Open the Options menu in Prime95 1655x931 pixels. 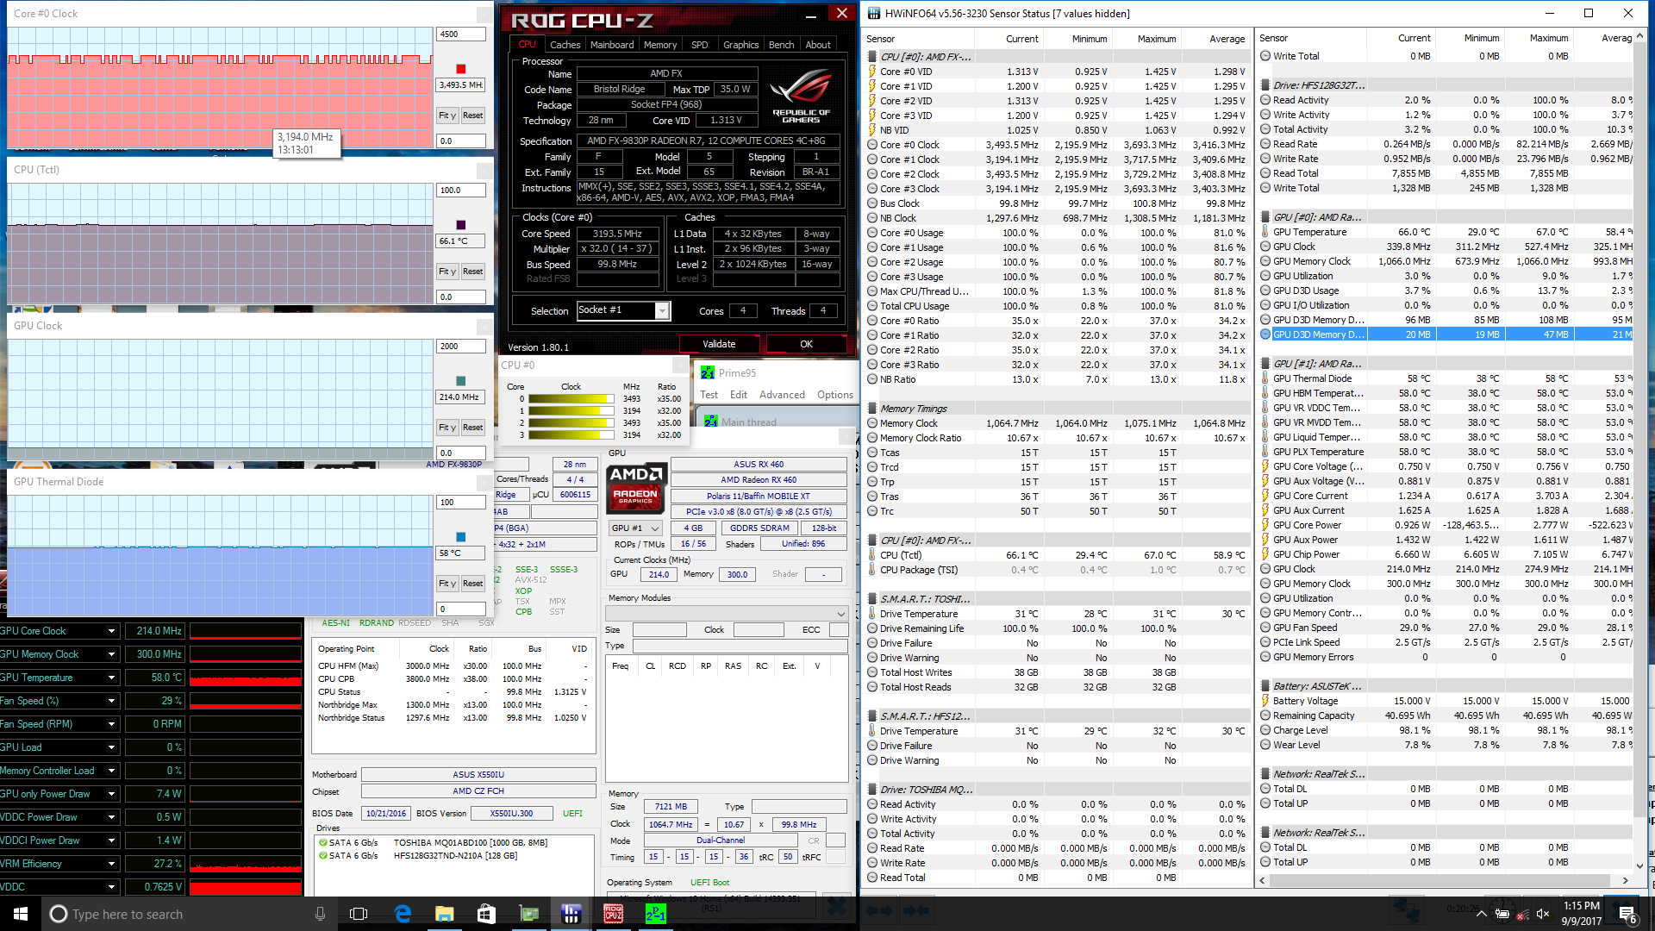click(x=835, y=395)
